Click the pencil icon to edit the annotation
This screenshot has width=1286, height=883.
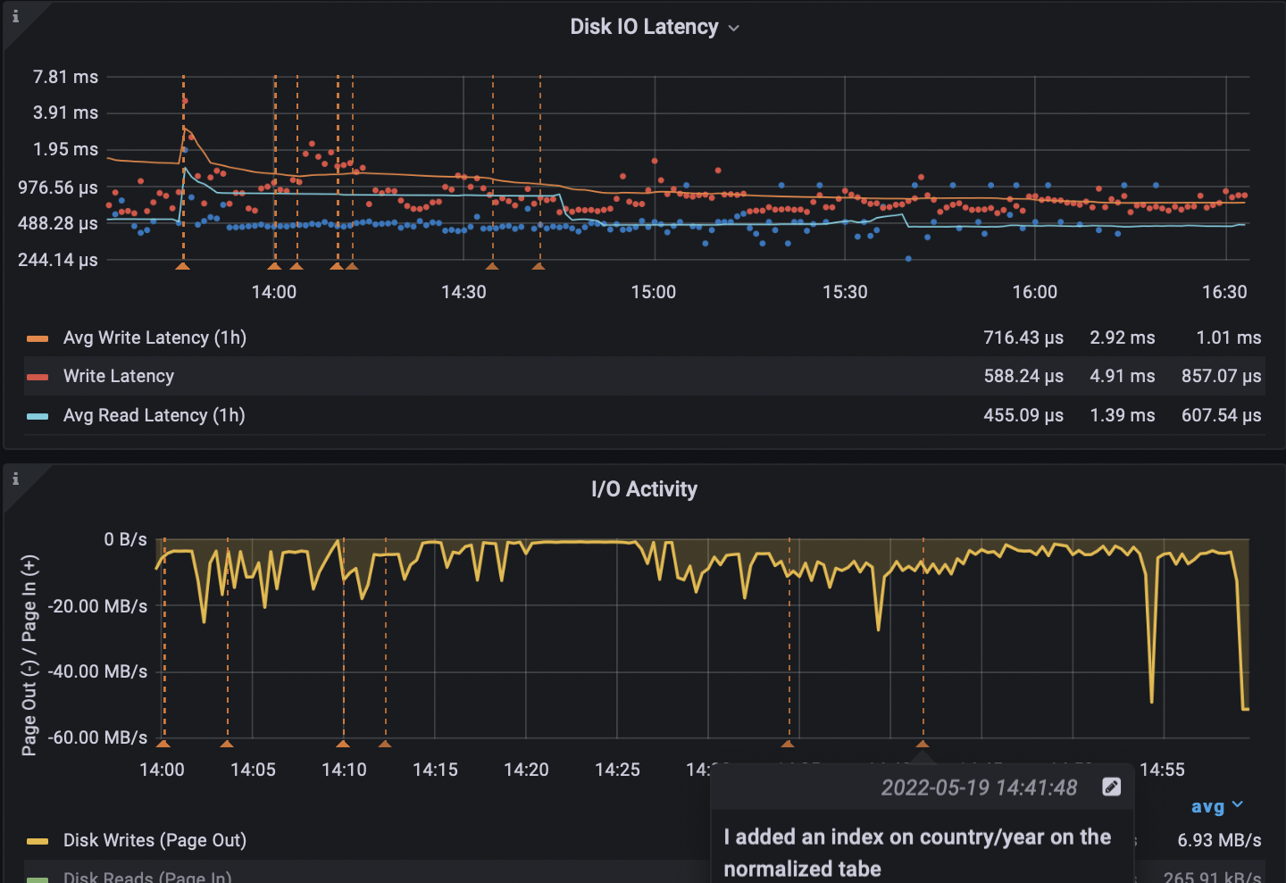point(1111,787)
